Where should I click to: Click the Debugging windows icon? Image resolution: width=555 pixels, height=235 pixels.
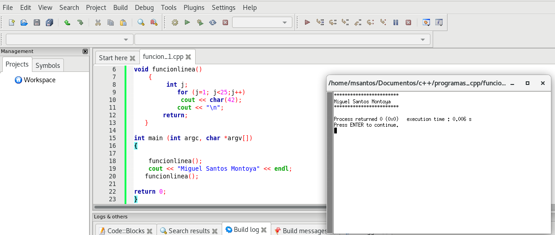pos(426,22)
